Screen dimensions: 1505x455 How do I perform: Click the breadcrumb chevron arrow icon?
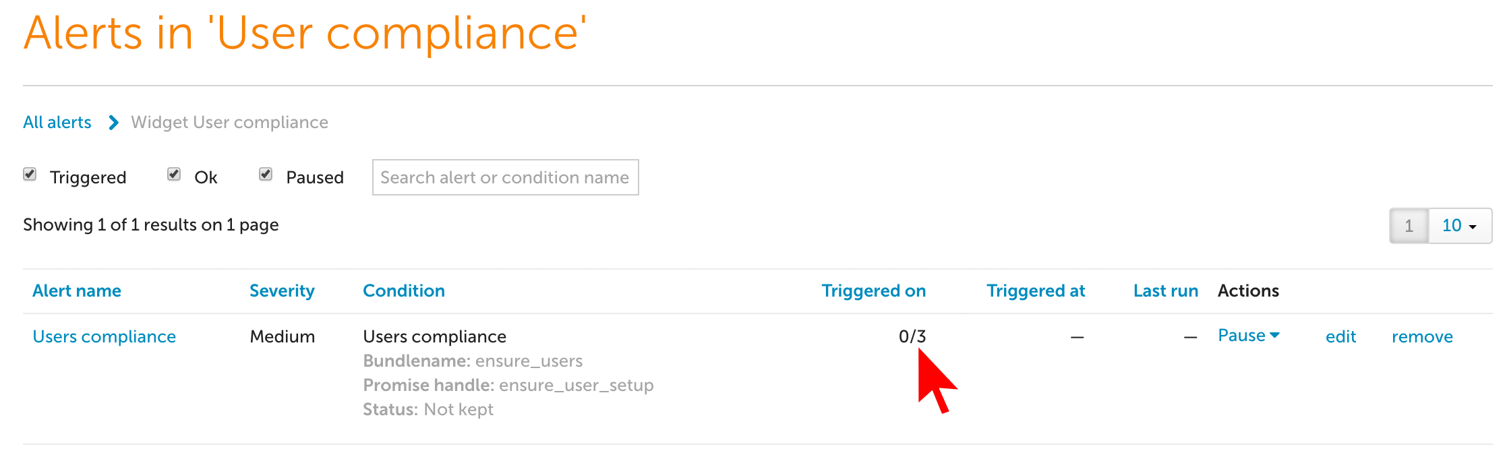pyautogui.click(x=112, y=123)
